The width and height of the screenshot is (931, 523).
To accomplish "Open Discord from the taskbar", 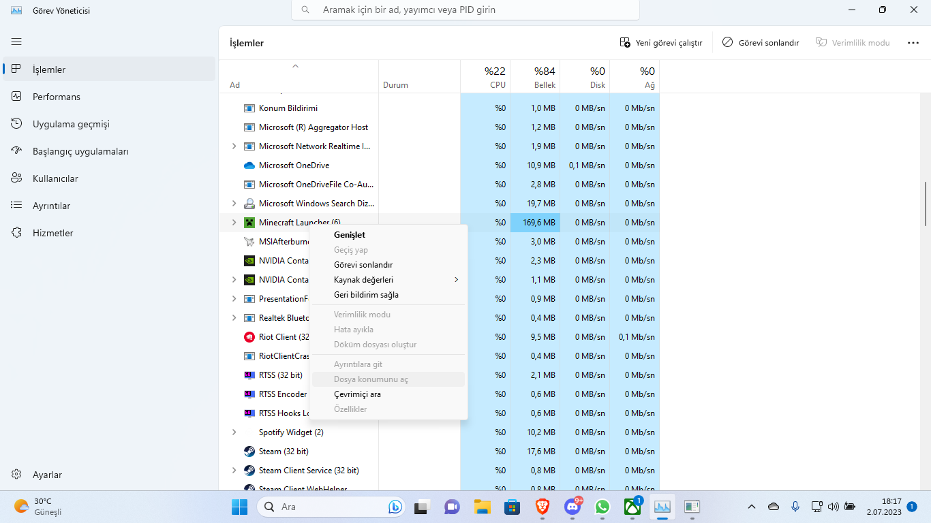I will 573,507.
